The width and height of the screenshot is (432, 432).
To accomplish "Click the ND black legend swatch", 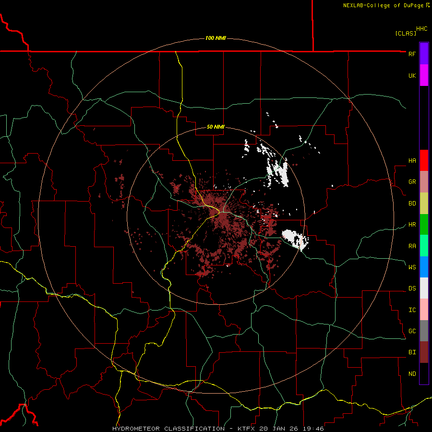I will click(x=424, y=373).
